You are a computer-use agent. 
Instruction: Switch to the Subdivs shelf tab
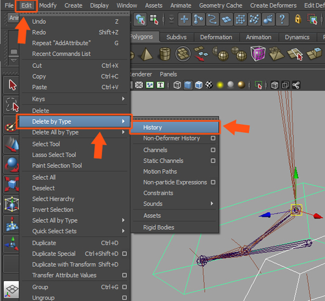(x=177, y=37)
